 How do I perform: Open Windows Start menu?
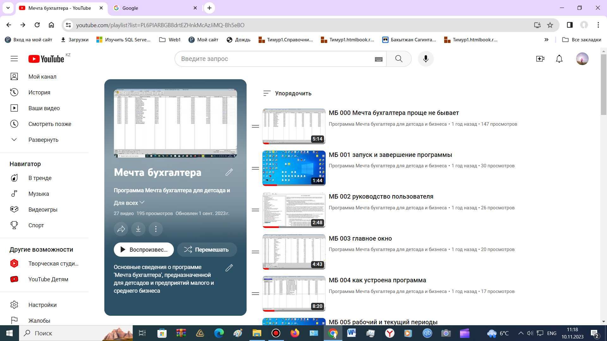pos(9,333)
